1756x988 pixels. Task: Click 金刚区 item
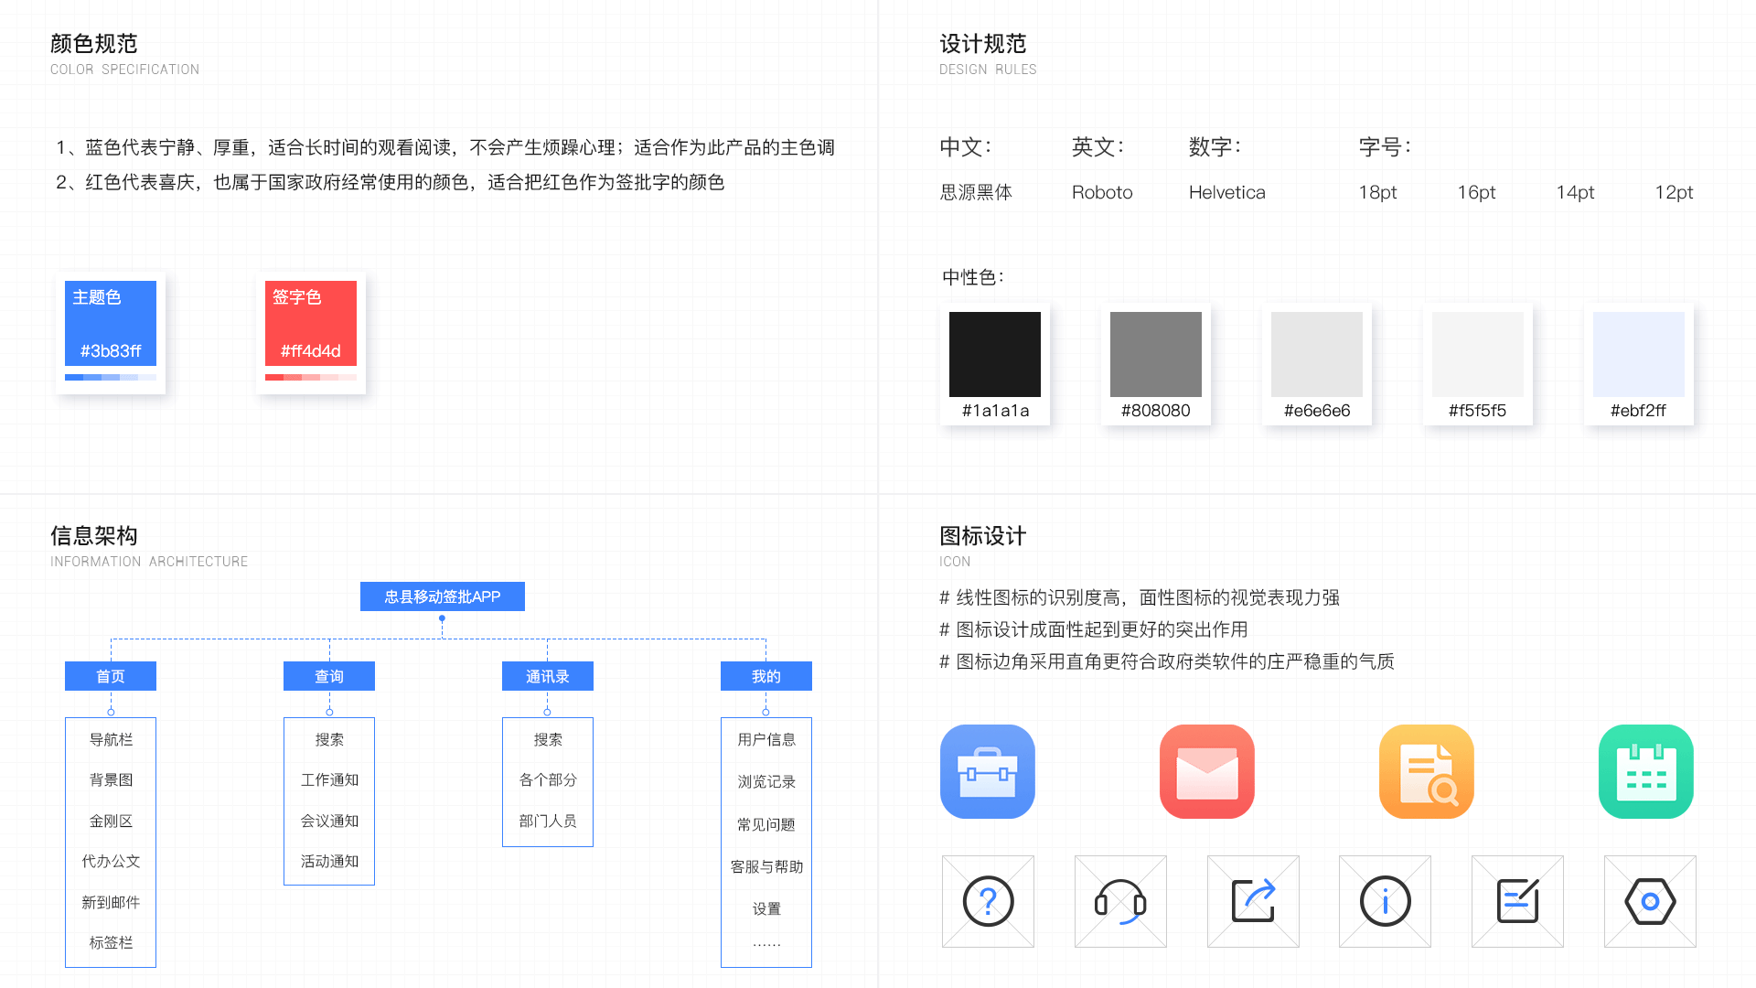[x=111, y=821]
